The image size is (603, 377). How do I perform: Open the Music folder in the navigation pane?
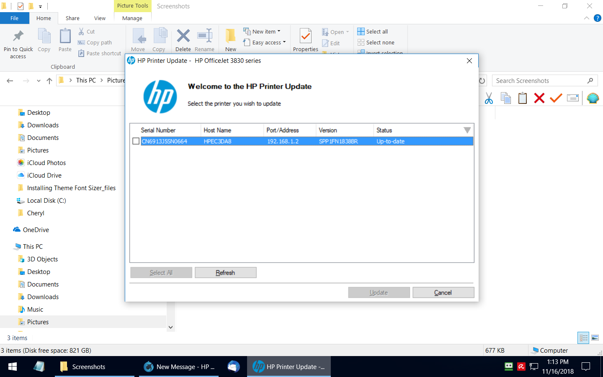click(35, 309)
